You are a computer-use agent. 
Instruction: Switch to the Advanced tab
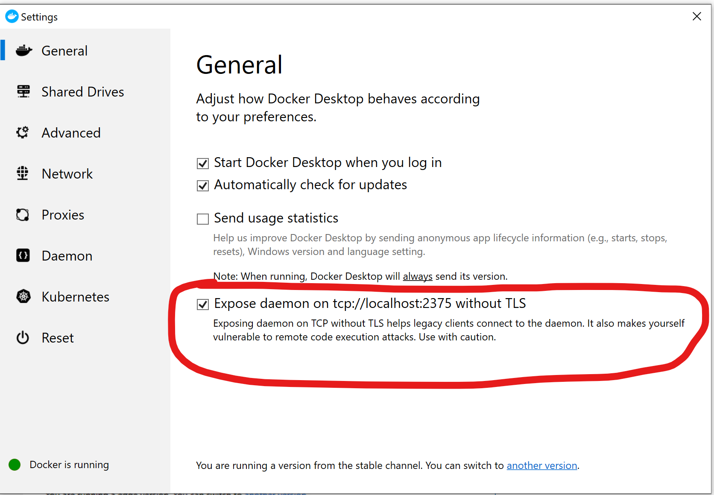coord(85,132)
